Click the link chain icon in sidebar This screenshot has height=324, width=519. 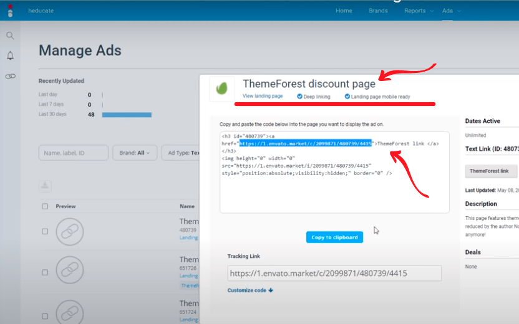10,77
